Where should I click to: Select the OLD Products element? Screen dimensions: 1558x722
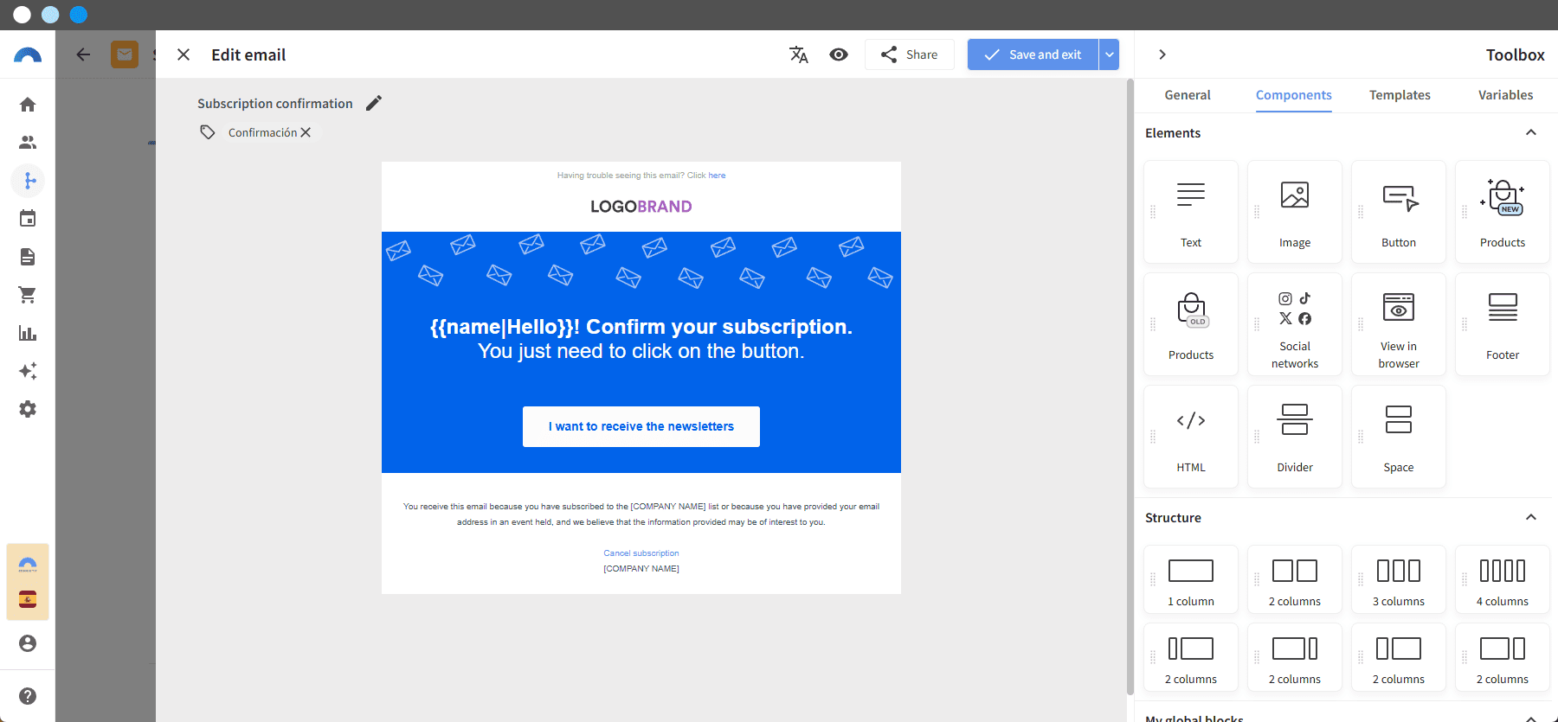coord(1191,324)
